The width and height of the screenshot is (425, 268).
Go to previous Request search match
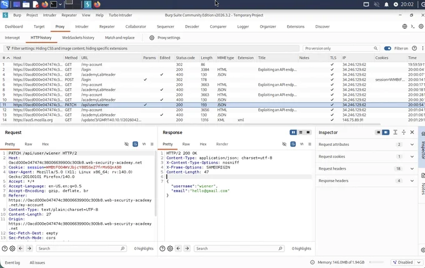click(x=21, y=249)
